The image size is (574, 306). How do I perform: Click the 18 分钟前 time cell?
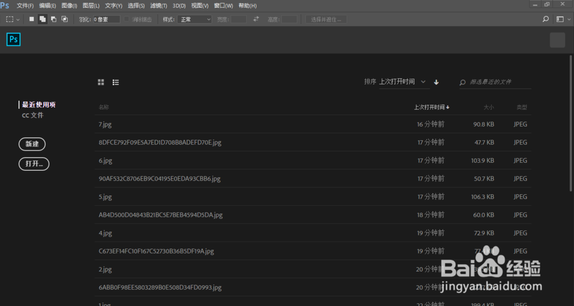(x=431, y=215)
